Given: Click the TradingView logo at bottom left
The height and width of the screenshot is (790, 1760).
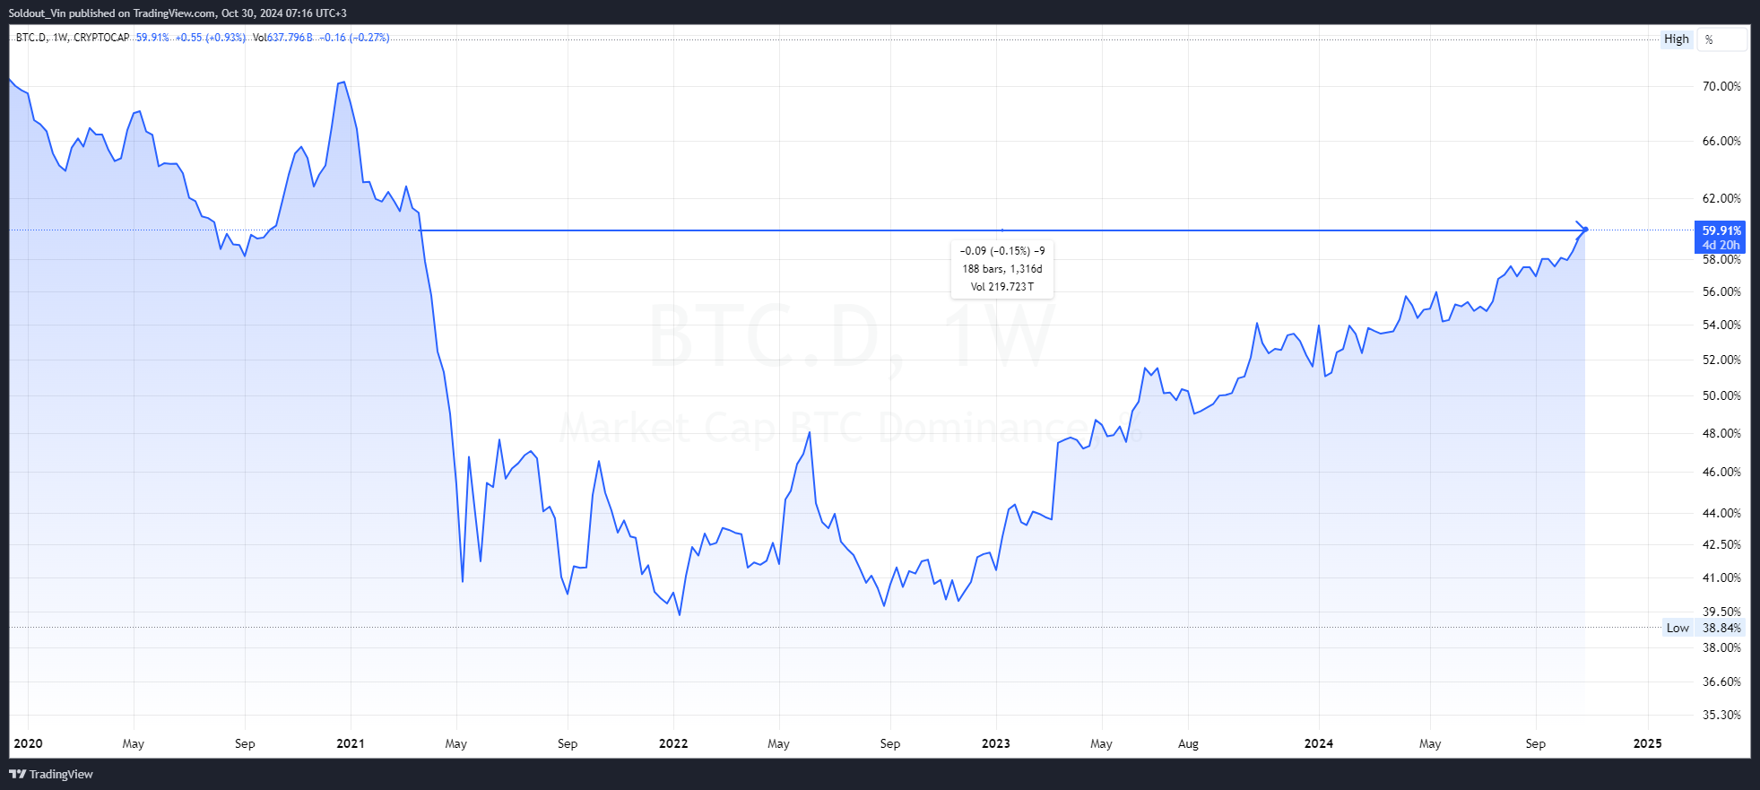Looking at the screenshot, I should 51,774.
